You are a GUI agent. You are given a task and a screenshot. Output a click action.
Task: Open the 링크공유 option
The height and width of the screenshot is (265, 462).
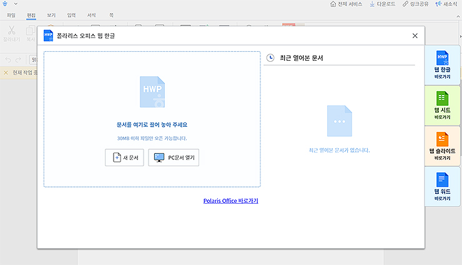[415, 4]
